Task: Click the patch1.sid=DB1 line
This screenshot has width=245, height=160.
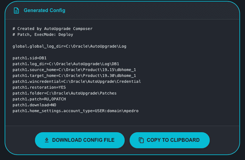Action: [x=29, y=58]
